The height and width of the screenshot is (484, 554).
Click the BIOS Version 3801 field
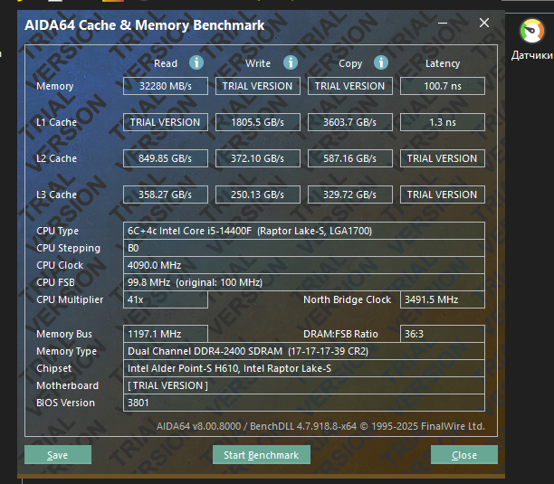(304, 403)
